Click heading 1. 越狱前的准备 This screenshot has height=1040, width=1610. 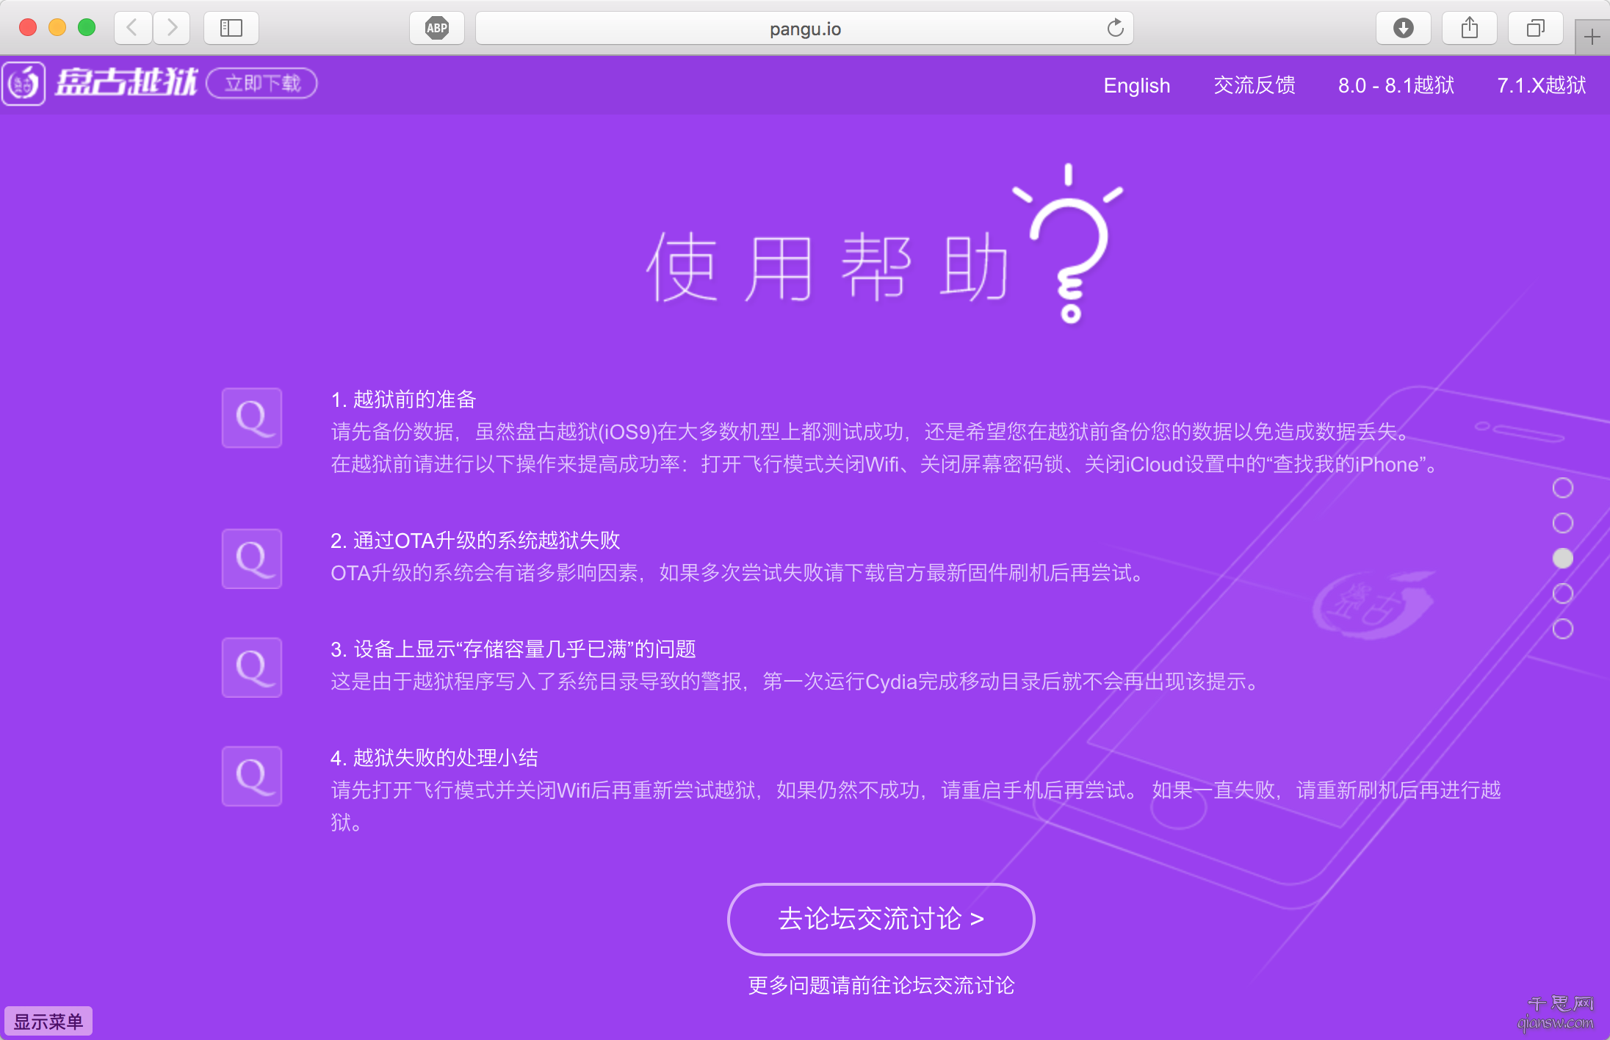[403, 400]
